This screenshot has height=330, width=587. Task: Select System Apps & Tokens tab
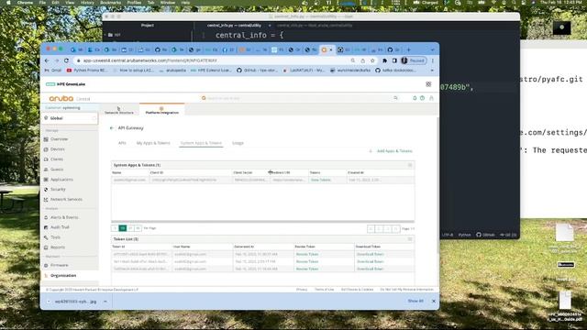point(201,143)
